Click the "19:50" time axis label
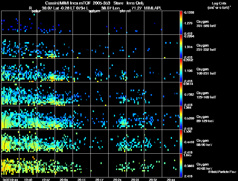The width and height of the screenshot is (238, 181). [28, 180]
